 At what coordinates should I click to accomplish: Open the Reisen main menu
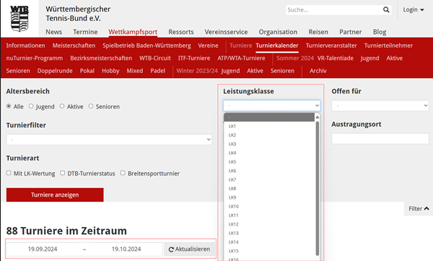pos(318,32)
